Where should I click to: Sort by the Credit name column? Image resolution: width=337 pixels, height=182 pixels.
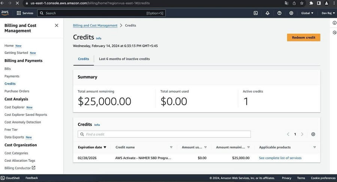point(125,147)
